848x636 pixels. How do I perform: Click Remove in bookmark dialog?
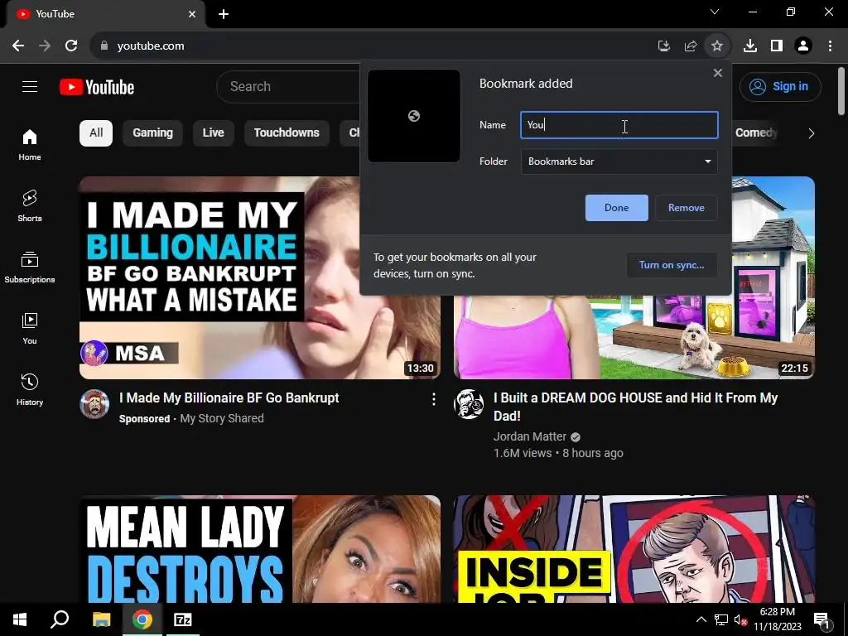point(687,208)
